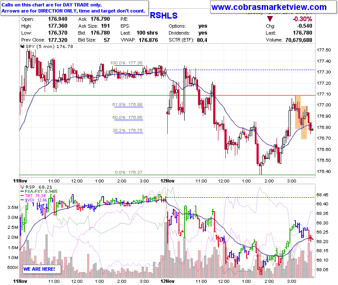The image size is (338, 285).
Task: Click the Arrows are for DIRECTION ONLY line
Action: [x=73, y=11]
